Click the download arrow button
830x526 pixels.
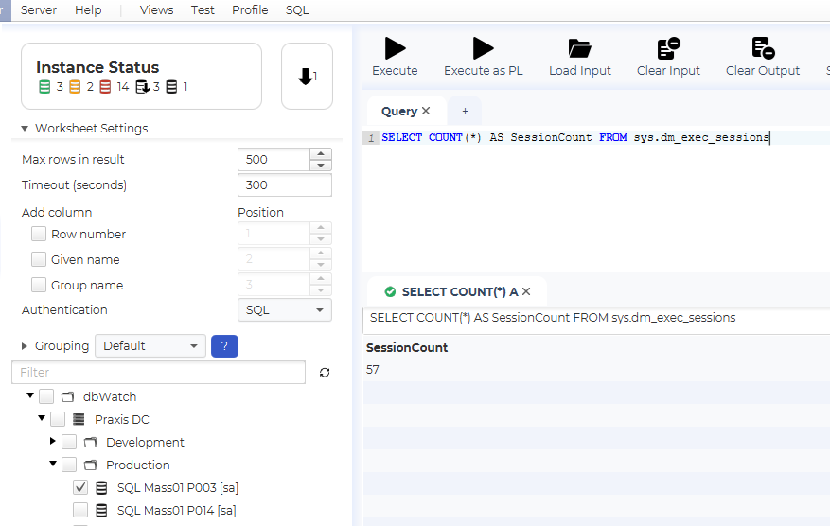tap(307, 77)
